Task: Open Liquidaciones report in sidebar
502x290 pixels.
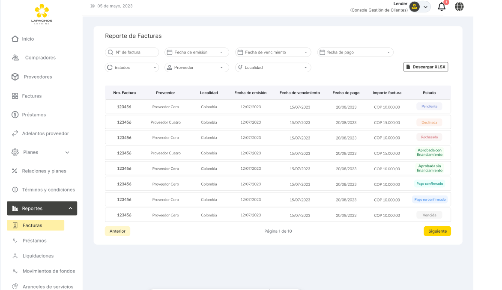Action: (x=38, y=256)
